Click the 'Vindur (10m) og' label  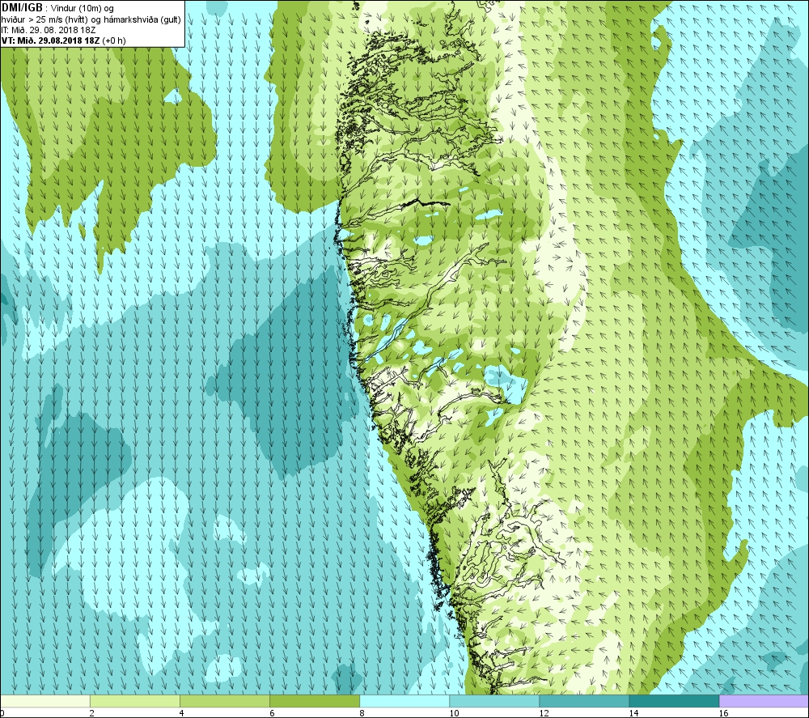(x=82, y=9)
